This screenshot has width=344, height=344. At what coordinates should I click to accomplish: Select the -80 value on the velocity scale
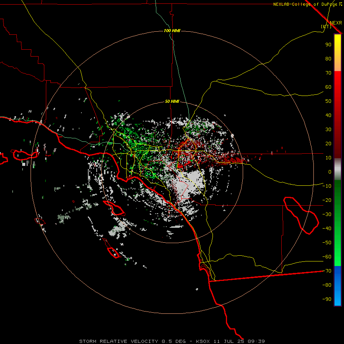point(327,285)
